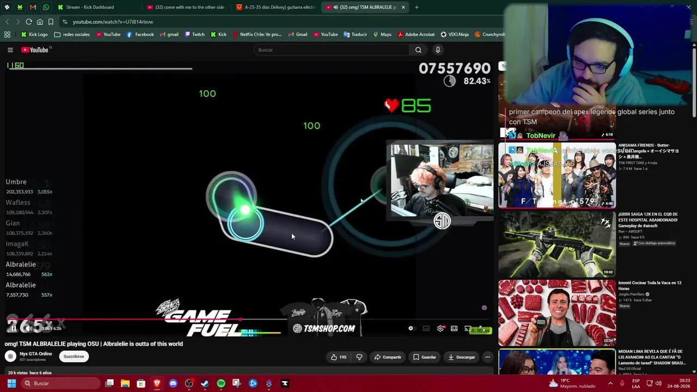Close the TSM ALBRALELIE video tab
This screenshot has width=697, height=392.
403,7
